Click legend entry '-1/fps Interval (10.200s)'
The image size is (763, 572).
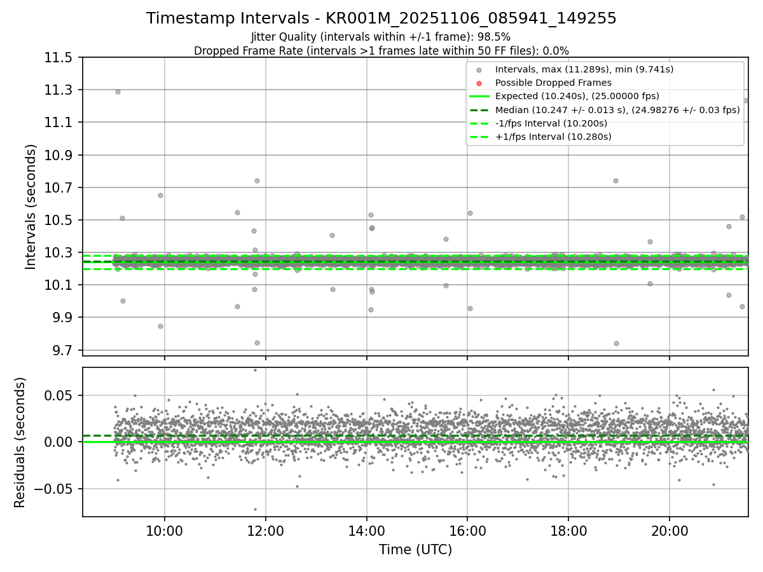pos(551,123)
